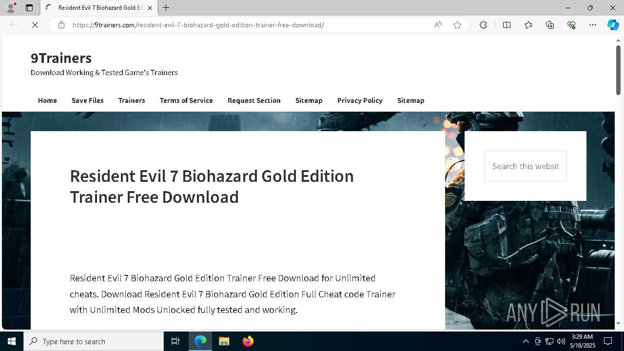Click the page scrollbar thumb
Image resolution: width=624 pixels, height=351 pixels.
point(618,70)
